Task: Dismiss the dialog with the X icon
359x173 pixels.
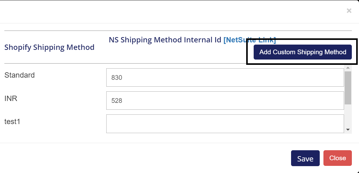Action: click(x=349, y=11)
